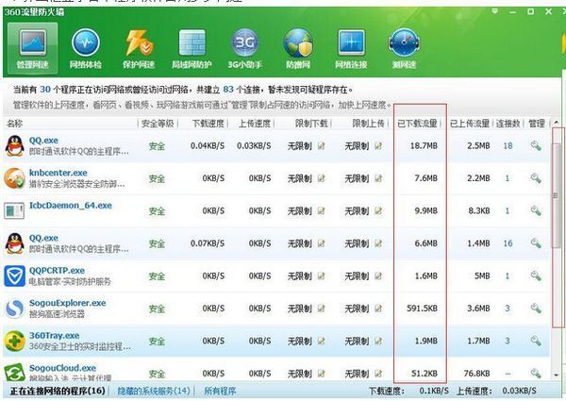This screenshot has width=566, height=401.
Task: Select the SogouExplorer.exe browser icon
Action: point(14,309)
